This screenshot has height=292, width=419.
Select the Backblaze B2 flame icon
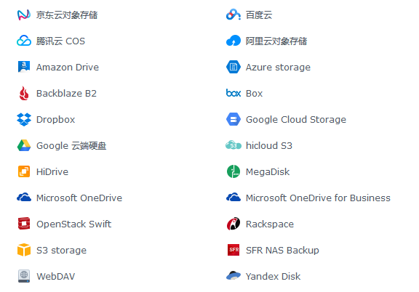point(24,94)
